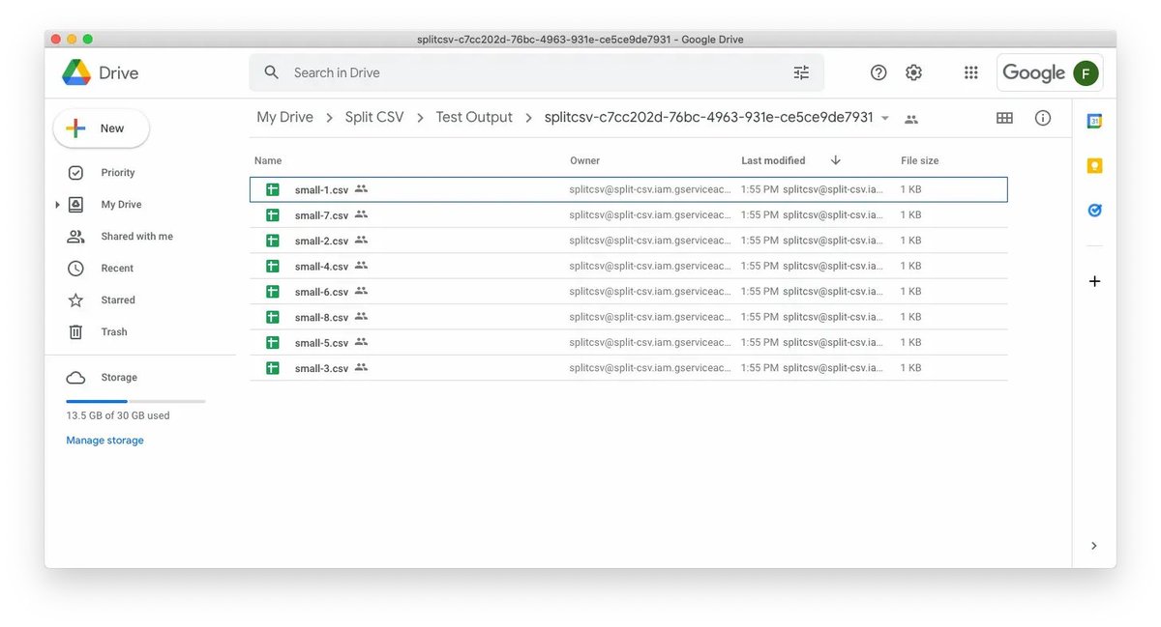Viewport: 1161px width, 627px height.
Task: Open Google Calendar side panel
Action: pyautogui.click(x=1094, y=121)
